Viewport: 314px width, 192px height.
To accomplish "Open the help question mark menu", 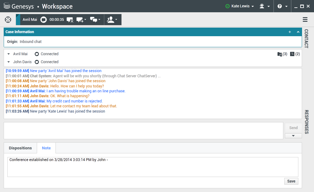I will tap(282, 6).
